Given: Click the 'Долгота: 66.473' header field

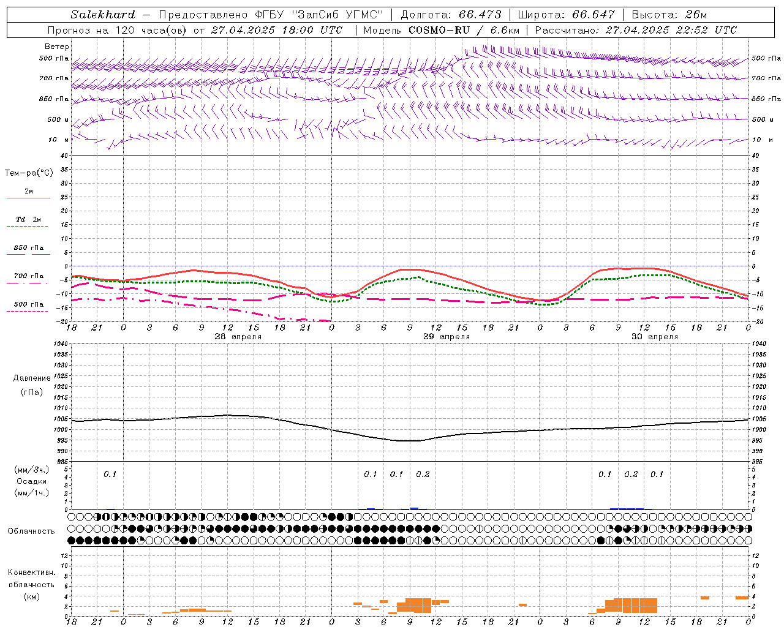Looking at the screenshot, I should (x=451, y=15).
